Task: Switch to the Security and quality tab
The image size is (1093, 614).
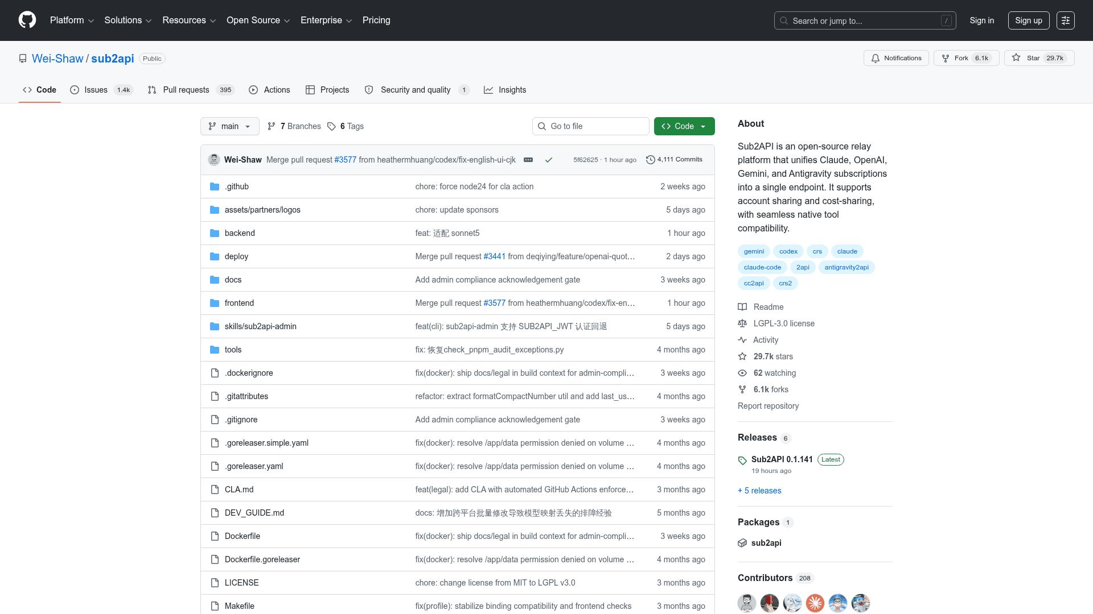Action: click(417, 90)
